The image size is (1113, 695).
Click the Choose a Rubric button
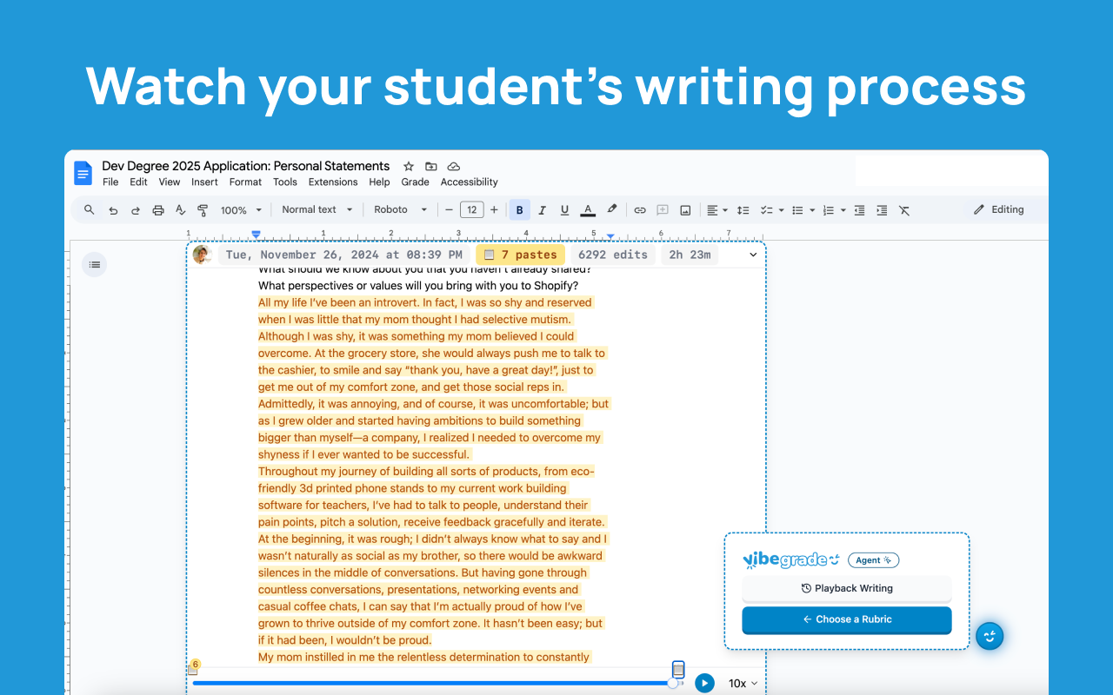[x=847, y=619]
